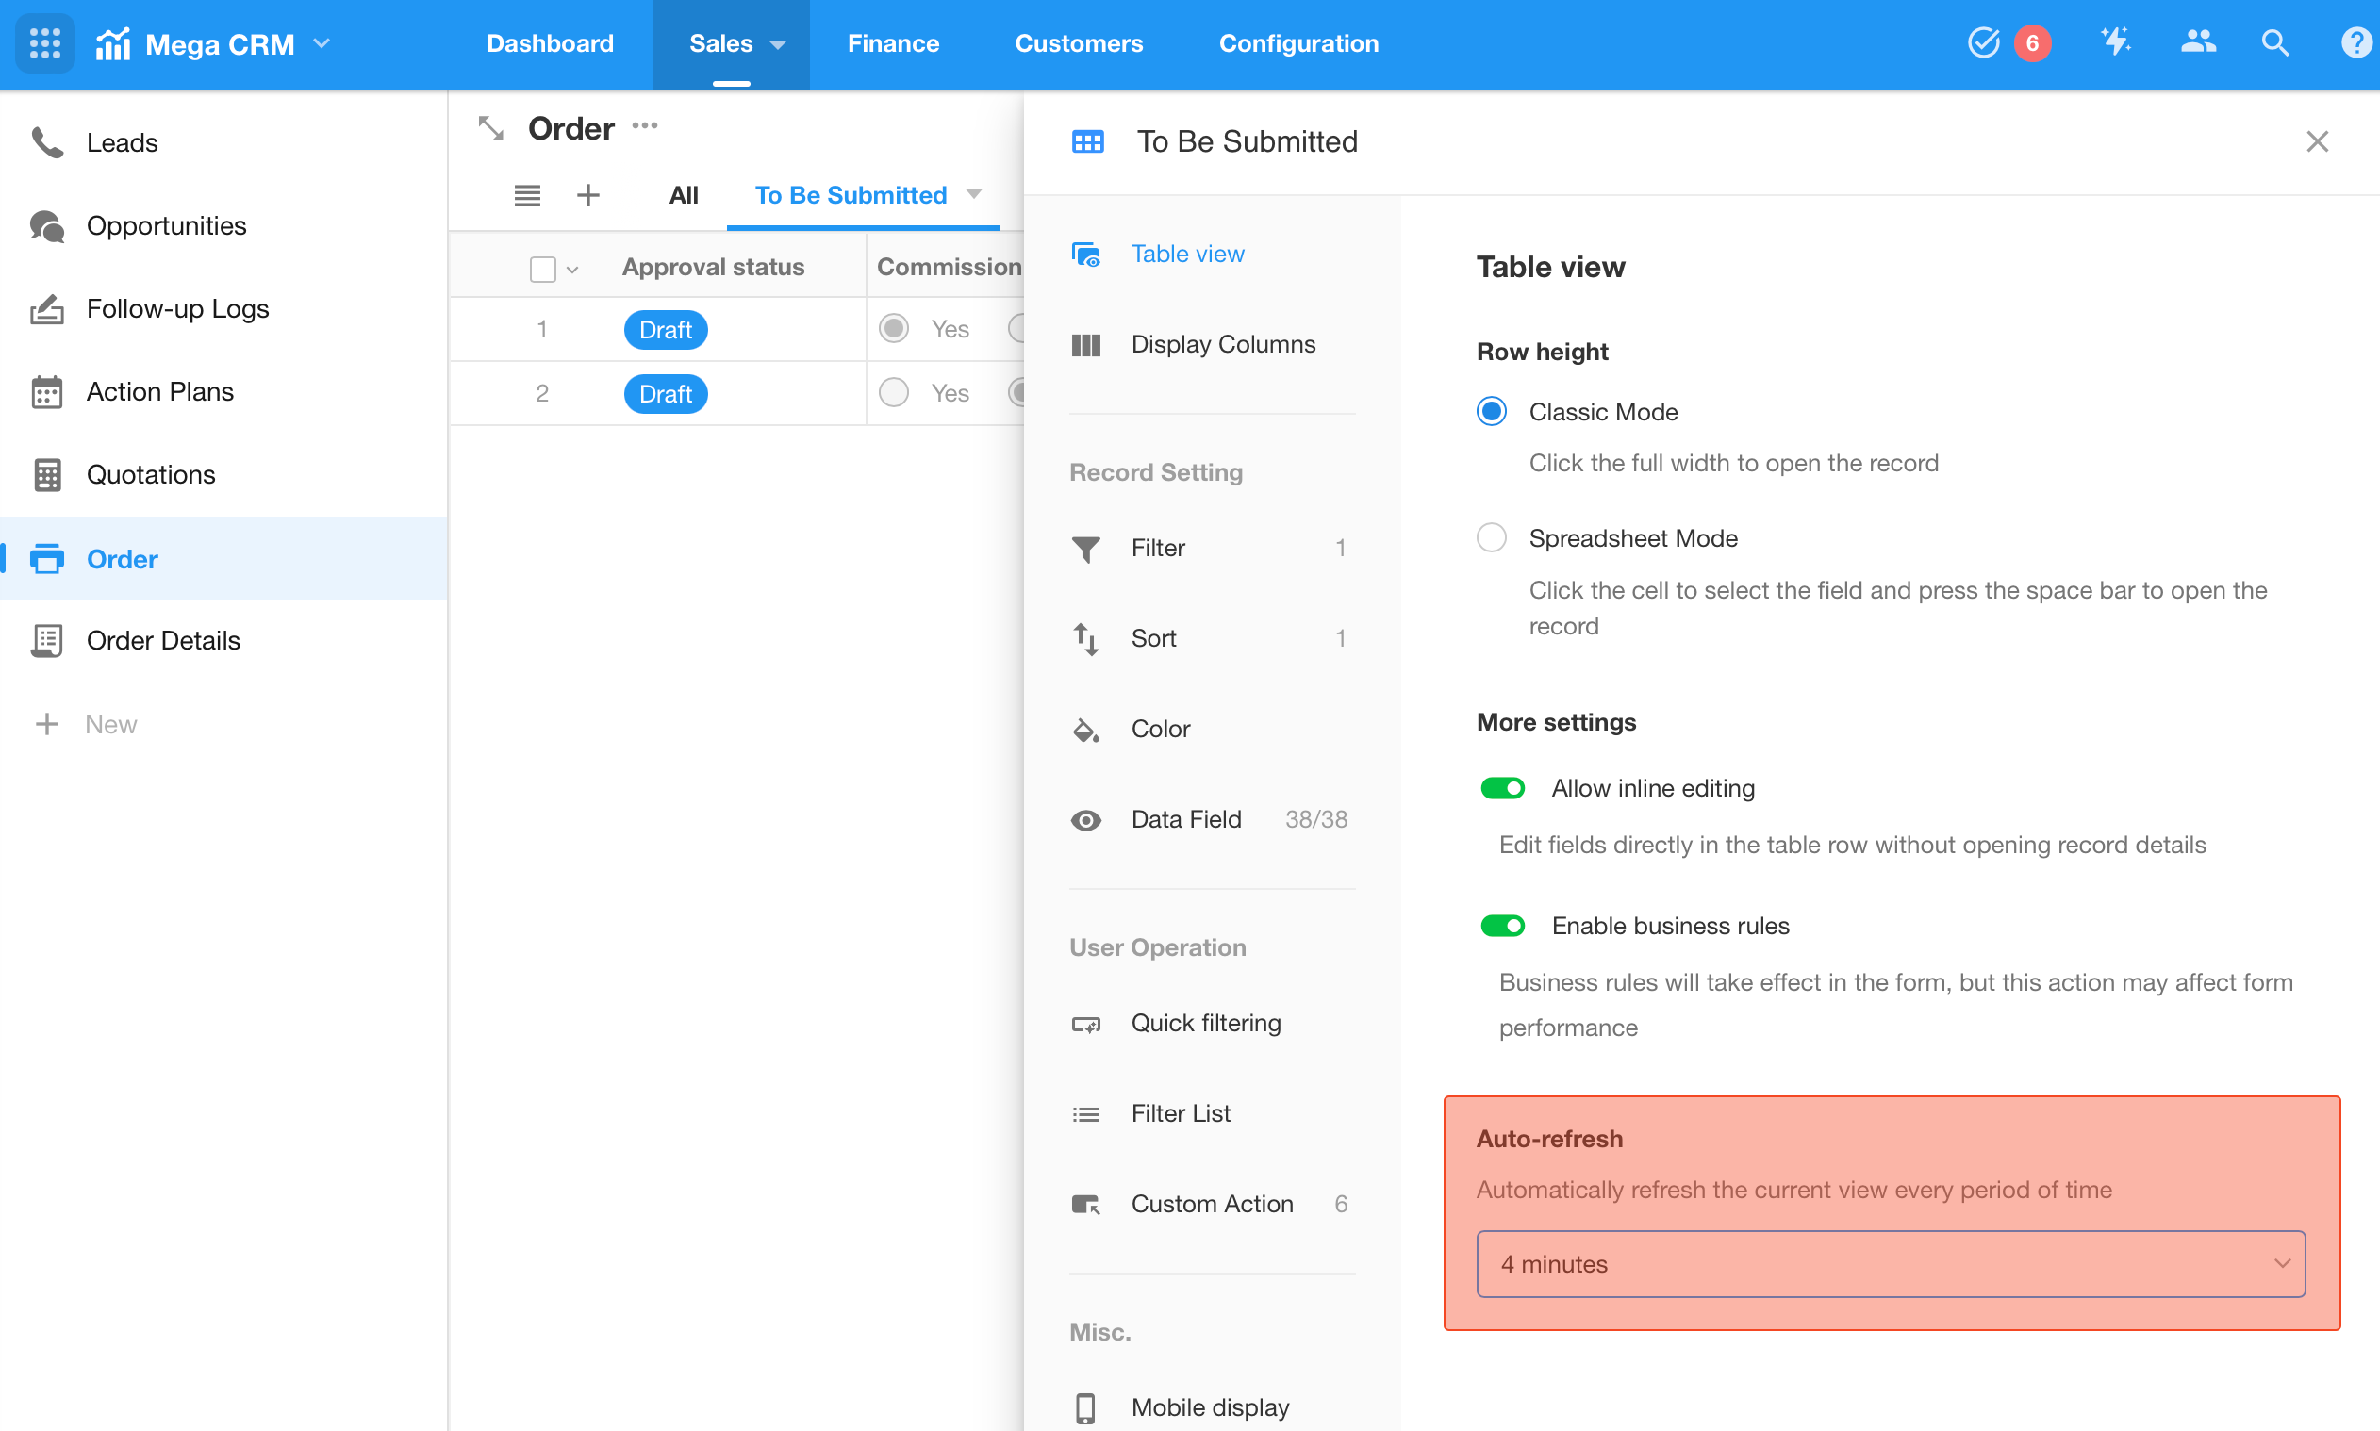Select Spreadsheet Mode radio button
This screenshot has height=1431, width=2380.
(1491, 537)
